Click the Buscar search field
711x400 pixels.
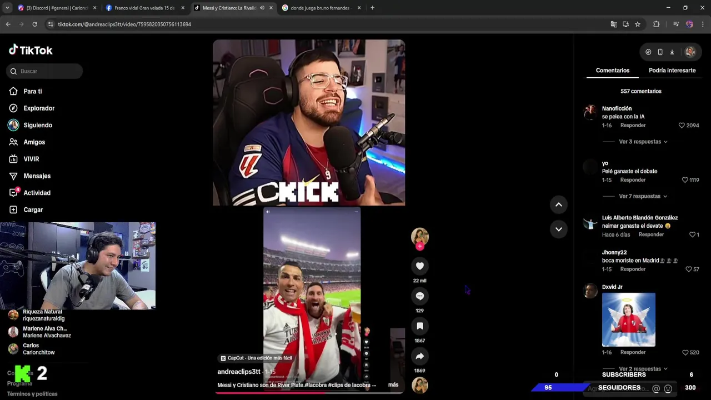click(x=45, y=71)
